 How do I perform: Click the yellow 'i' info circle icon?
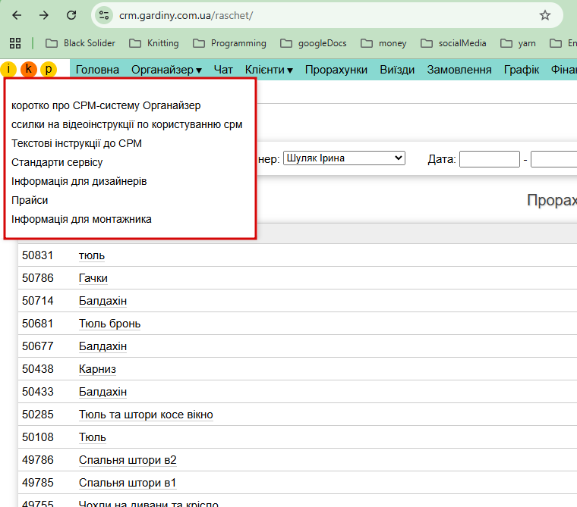9,70
